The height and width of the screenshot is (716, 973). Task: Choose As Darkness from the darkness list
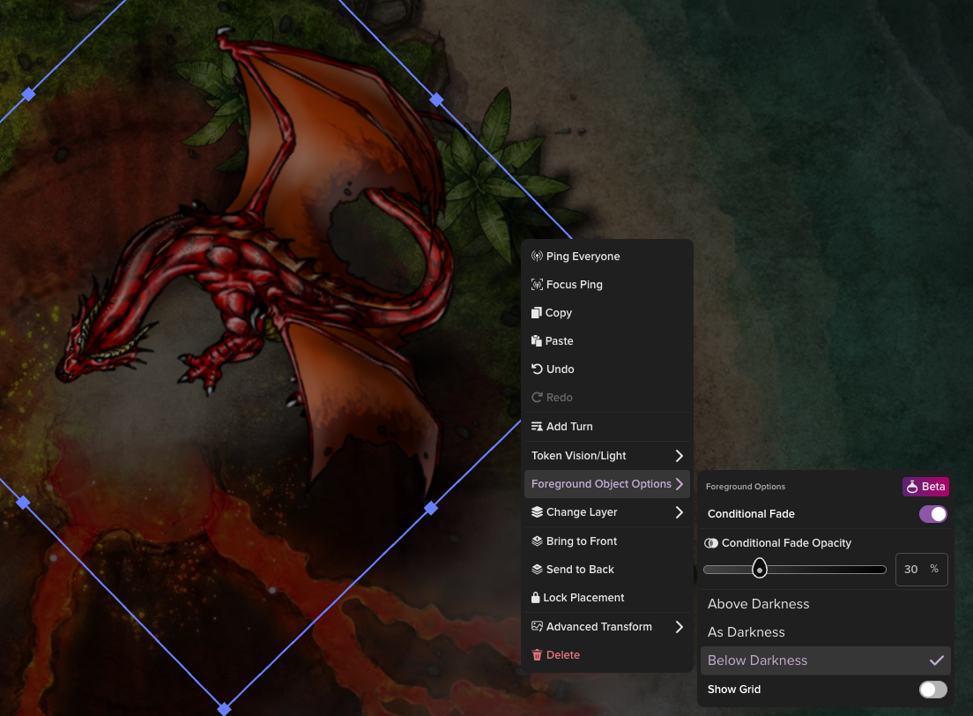coord(745,631)
